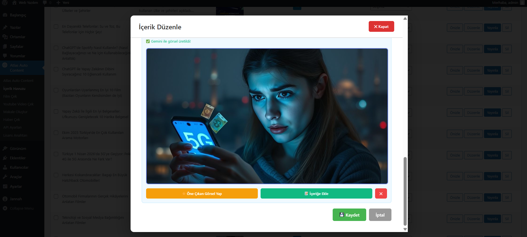Viewport: 527px width, 237px height.
Task: Open Film Çek submenu item
Action: (x=10, y=96)
